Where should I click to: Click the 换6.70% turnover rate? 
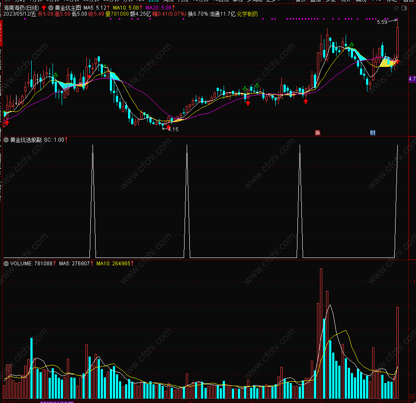click(198, 14)
